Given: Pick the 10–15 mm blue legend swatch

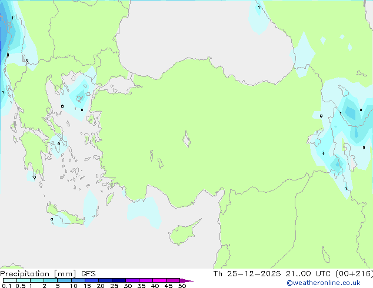Looking at the screenshot, I should [78, 280].
